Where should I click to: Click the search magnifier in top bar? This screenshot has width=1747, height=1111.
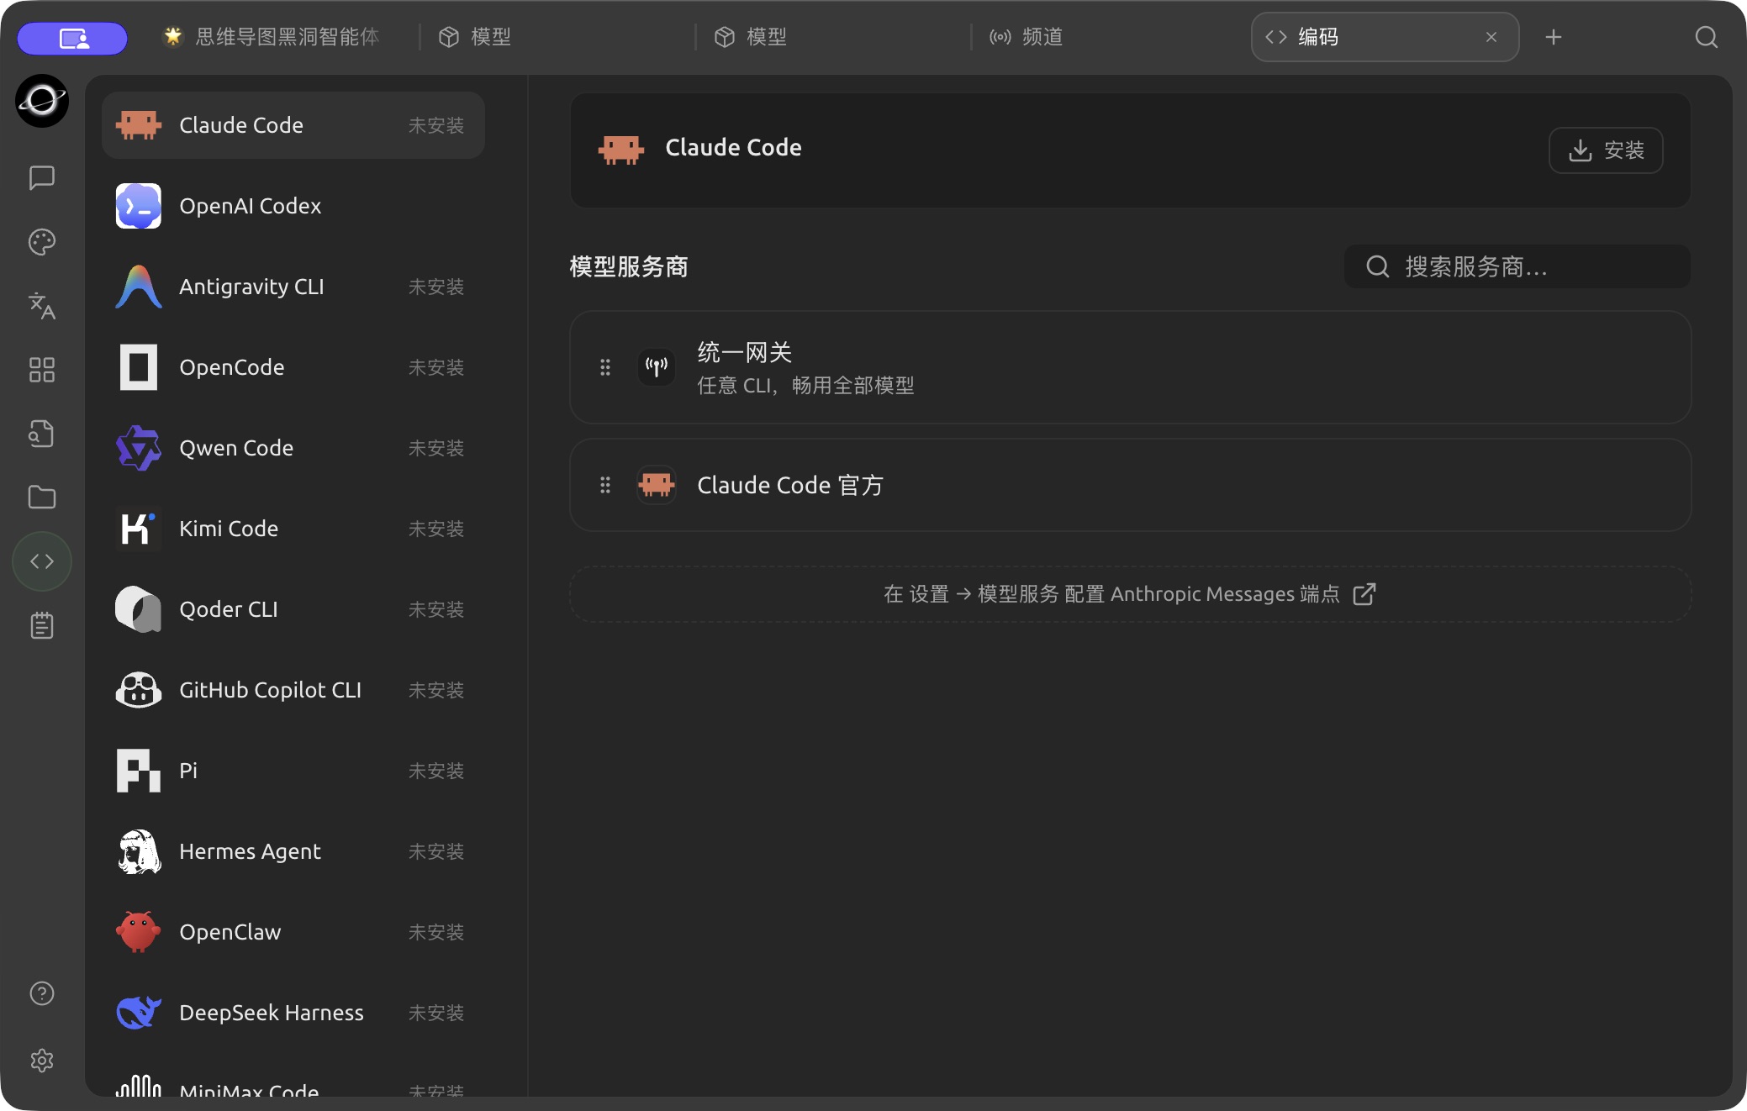[x=1706, y=37]
